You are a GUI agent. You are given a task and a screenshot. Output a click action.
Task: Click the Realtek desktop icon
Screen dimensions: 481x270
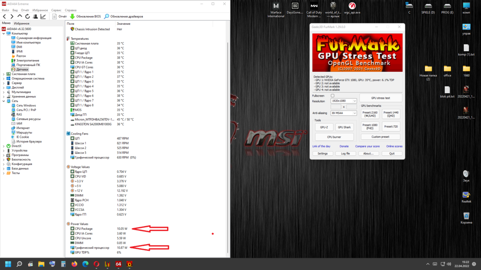click(x=466, y=197)
